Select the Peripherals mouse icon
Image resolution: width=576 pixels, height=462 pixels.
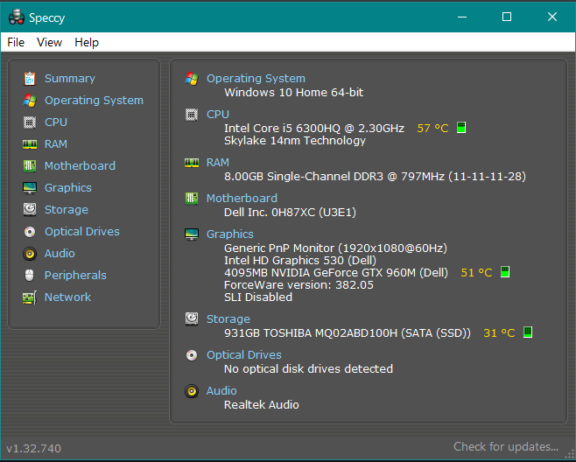(x=30, y=276)
